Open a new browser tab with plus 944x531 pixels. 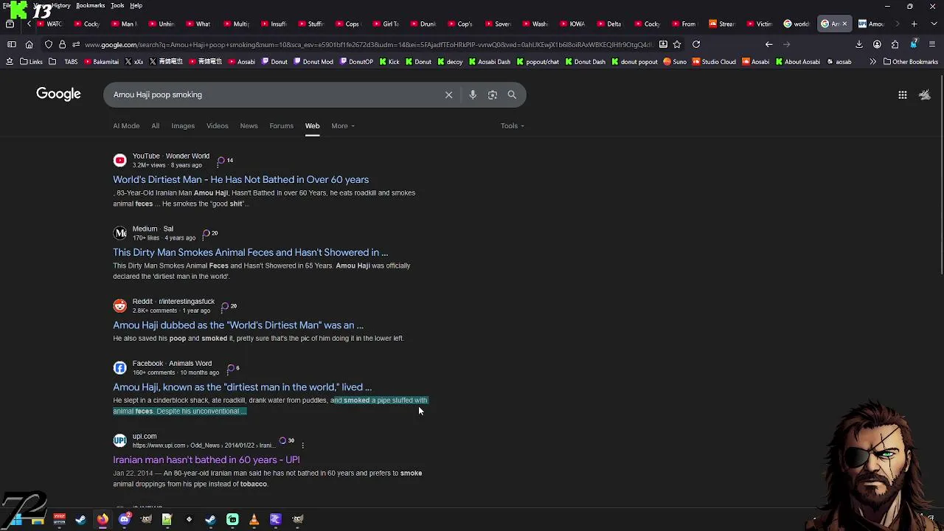tap(914, 24)
